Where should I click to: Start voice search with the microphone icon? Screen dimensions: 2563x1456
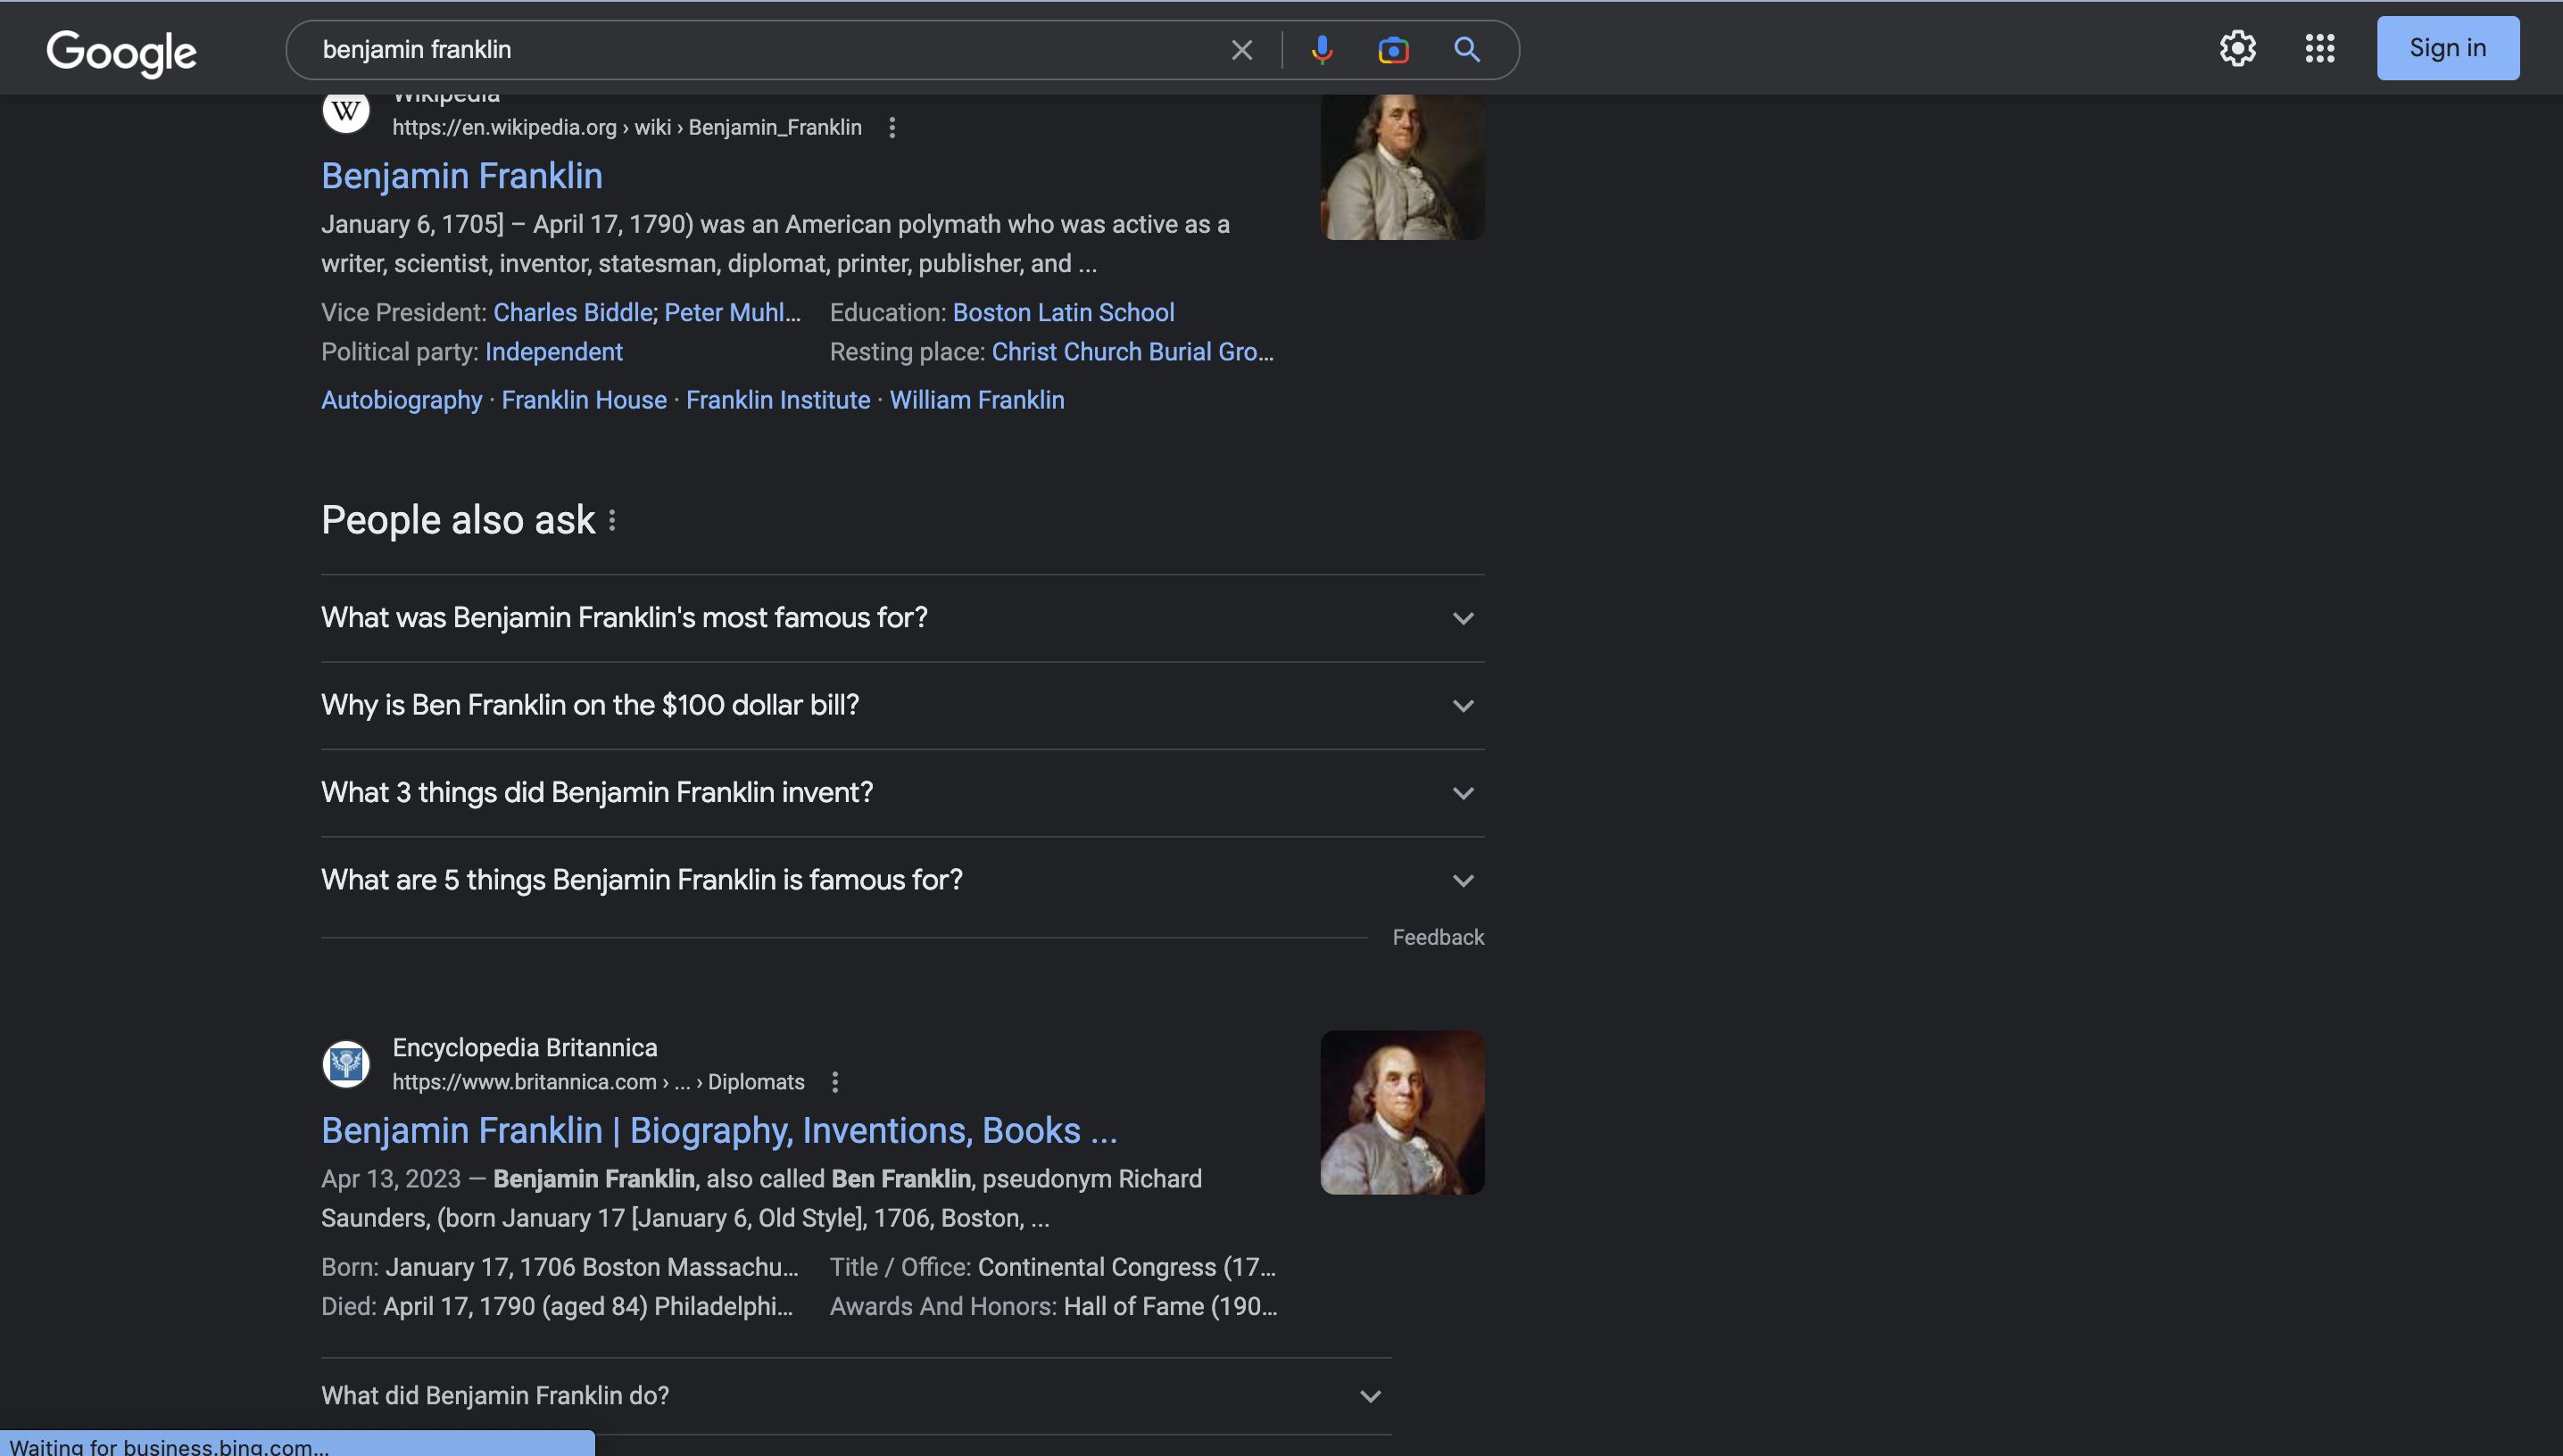pyautogui.click(x=1322, y=49)
